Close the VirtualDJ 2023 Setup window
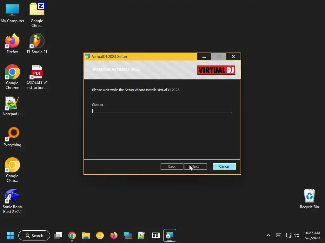This screenshot has height=243, width=325. pos(233,56)
